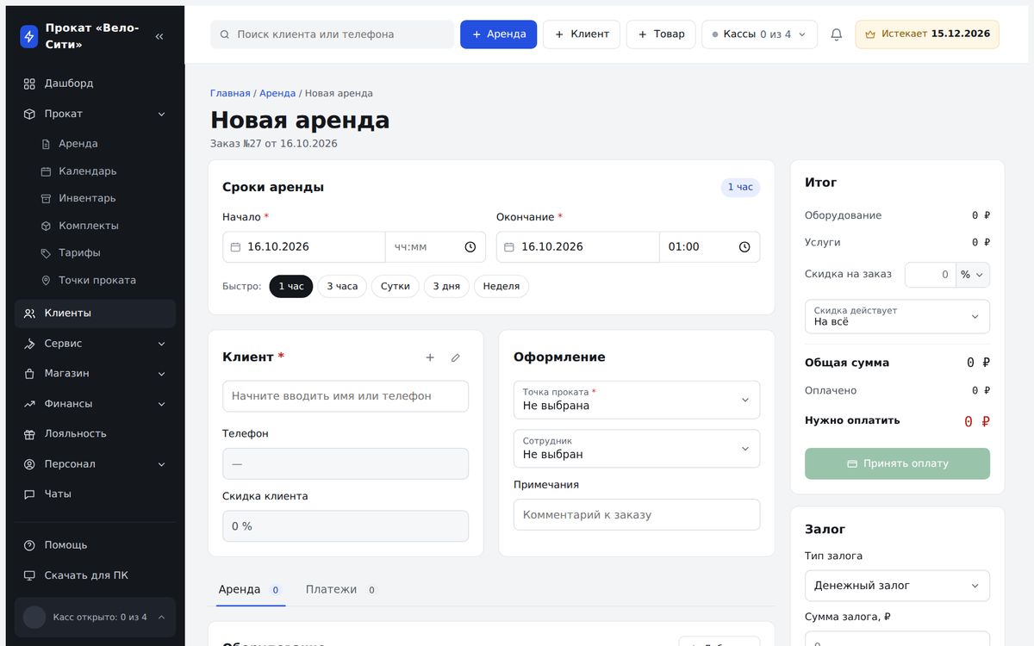Click Скачать для ПК

coord(95,575)
